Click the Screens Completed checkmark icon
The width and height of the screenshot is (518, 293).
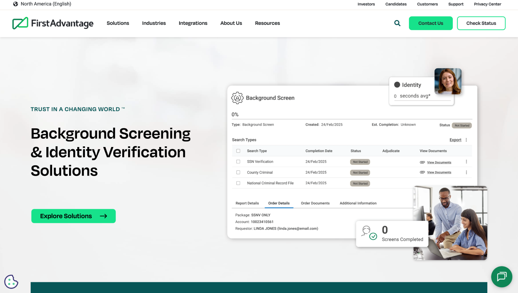coord(373,236)
